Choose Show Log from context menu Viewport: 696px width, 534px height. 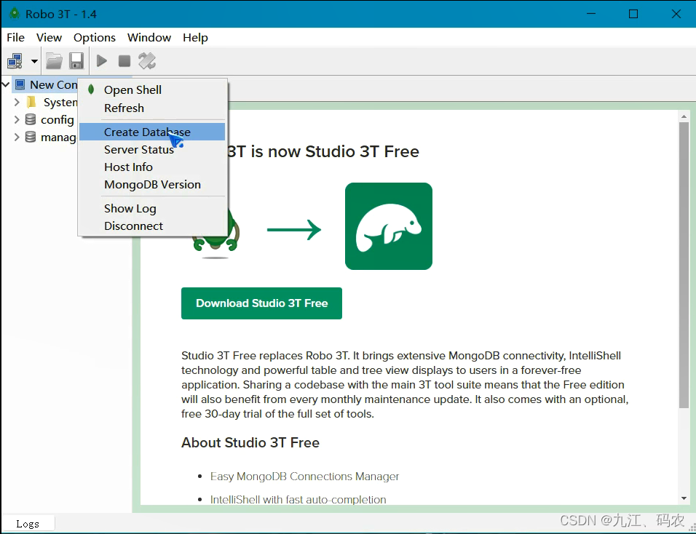pos(152,209)
